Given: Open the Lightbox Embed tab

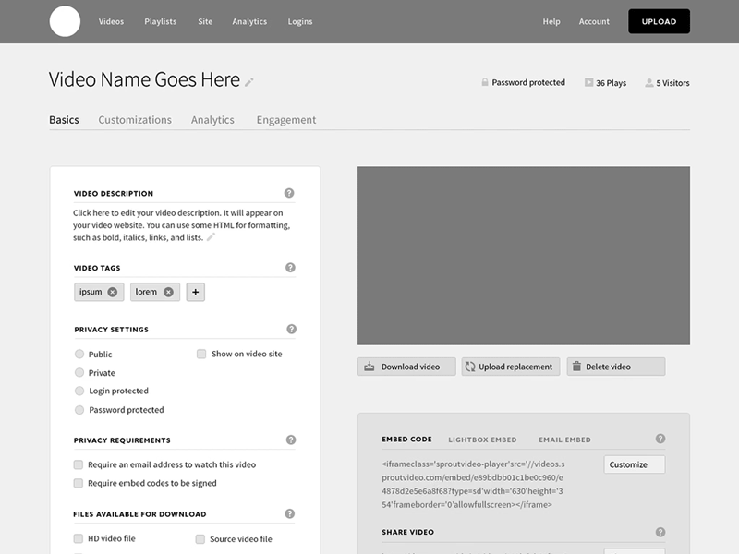Looking at the screenshot, I should (x=482, y=440).
